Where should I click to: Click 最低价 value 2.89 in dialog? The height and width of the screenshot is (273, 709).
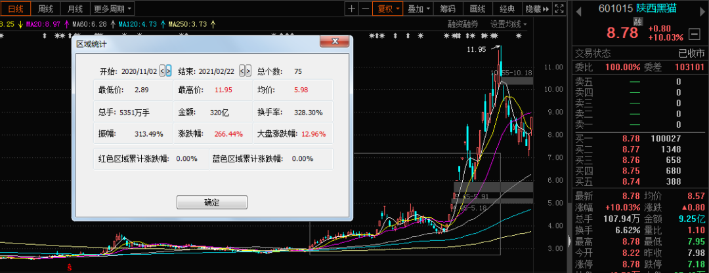142,90
